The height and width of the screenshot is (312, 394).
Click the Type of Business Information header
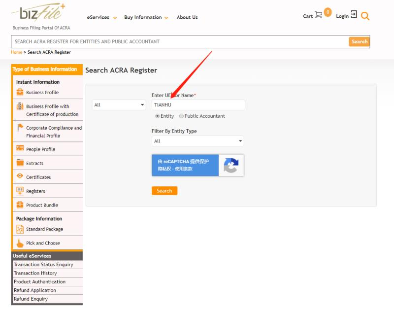tap(47, 69)
